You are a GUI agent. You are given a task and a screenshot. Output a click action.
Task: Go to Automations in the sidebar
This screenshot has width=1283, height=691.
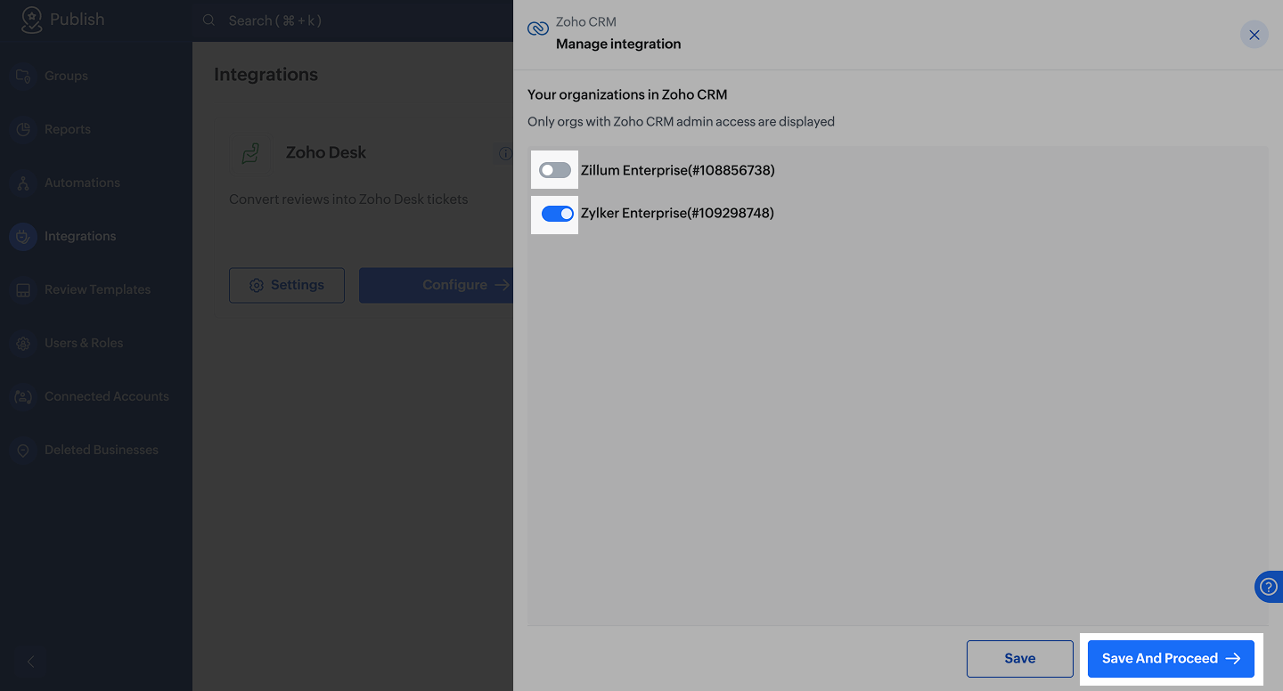coord(82,183)
